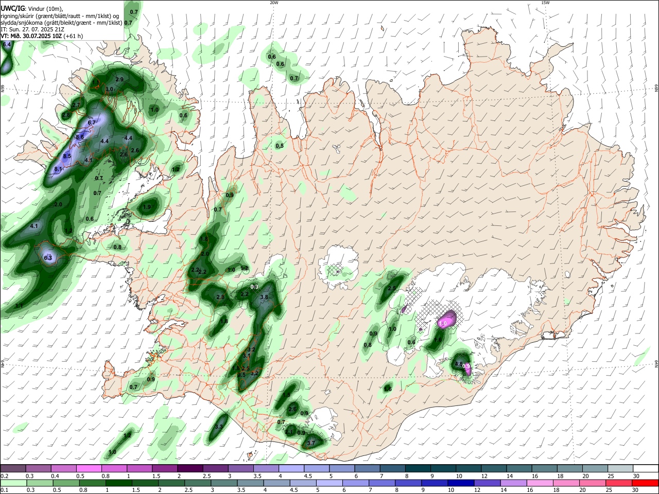The image size is (659, 494).
Task: Click the 1.9 precipitation value on the map
Action: click(x=147, y=207)
